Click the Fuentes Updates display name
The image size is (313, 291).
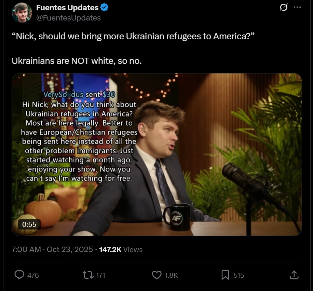[67, 8]
